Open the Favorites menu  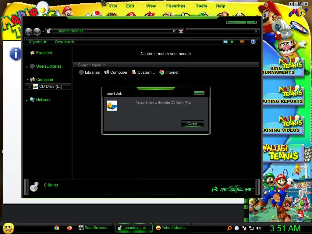tap(176, 6)
